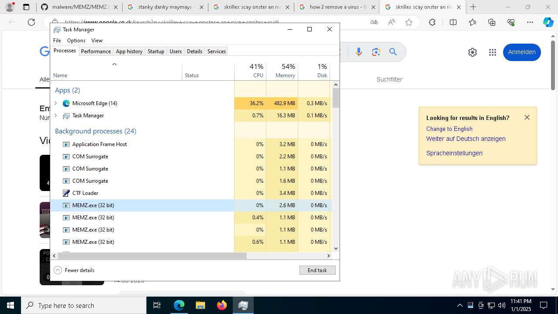Viewport: 558px width, 314px height.
Task: Click Weiter auf Deutsch anzeigen link
Action: [466, 139]
